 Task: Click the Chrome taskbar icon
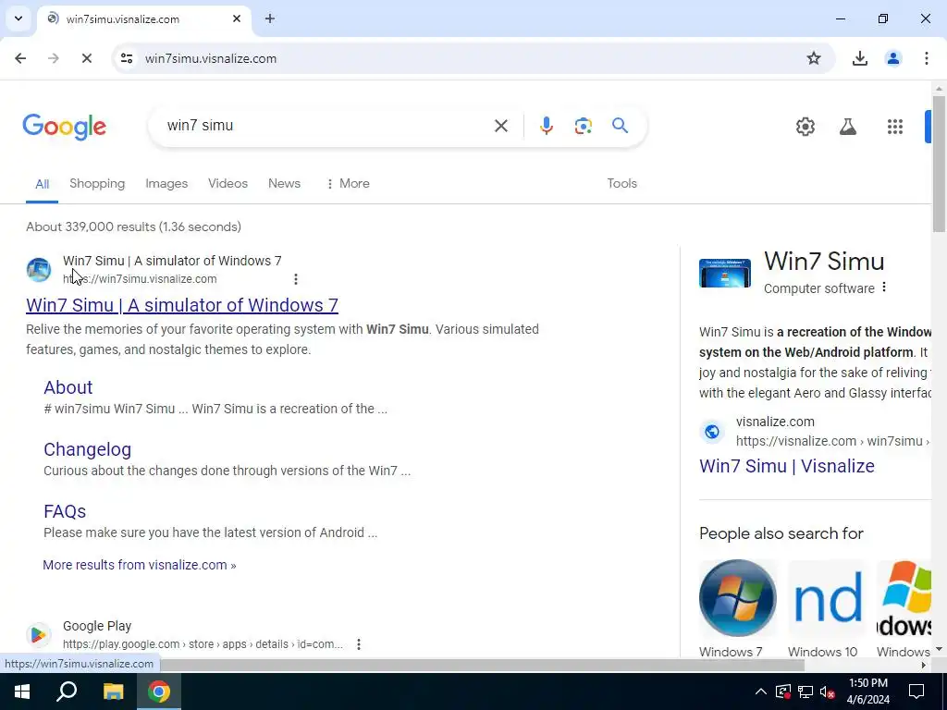(159, 692)
